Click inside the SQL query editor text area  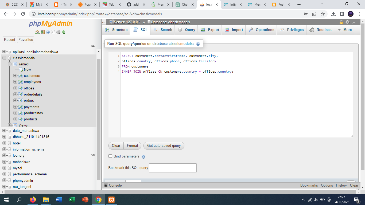236,95
